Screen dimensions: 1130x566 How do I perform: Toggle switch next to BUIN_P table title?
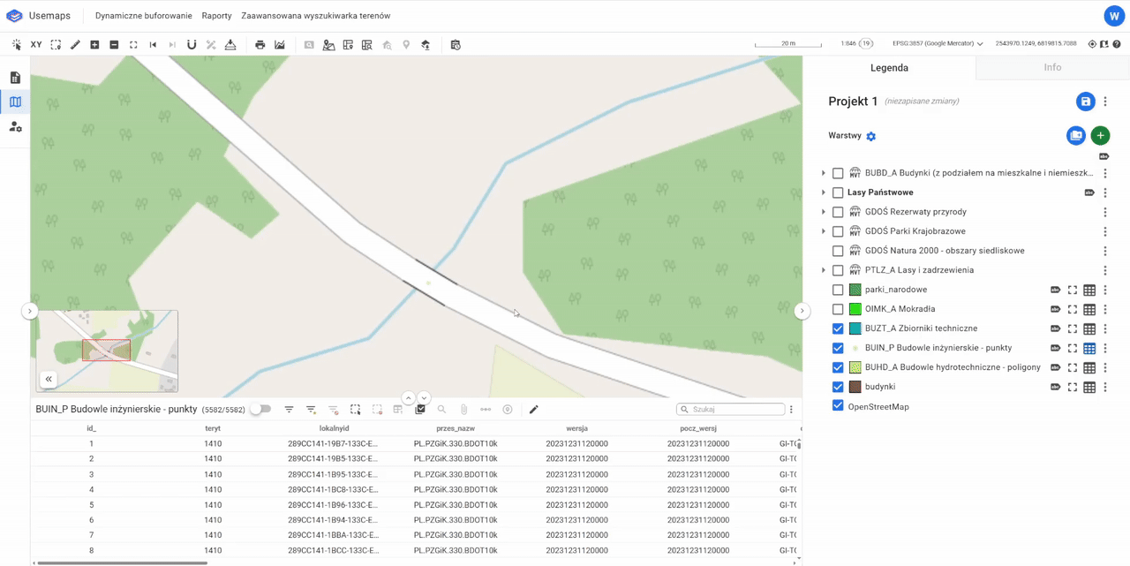coord(260,410)
